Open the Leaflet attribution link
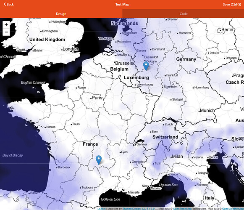Image resolution: width=244 pixels, height=210 pixels. pos(102,209)
